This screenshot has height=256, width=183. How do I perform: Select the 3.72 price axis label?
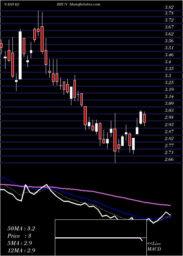169,20
